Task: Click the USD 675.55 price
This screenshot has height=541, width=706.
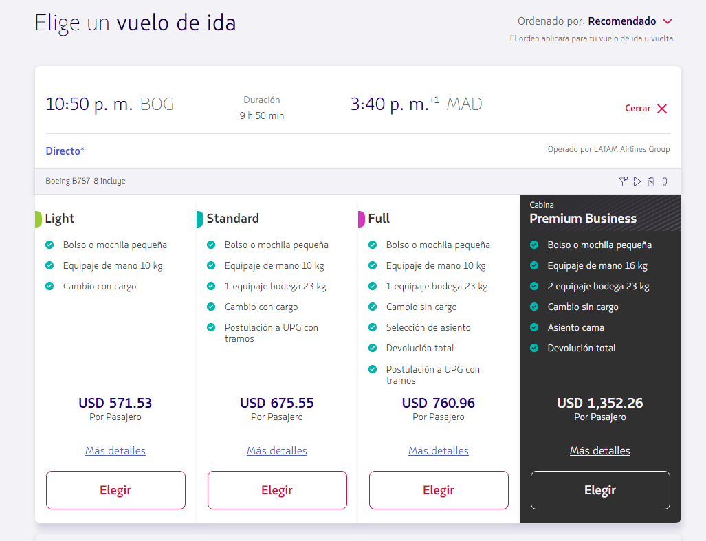Action: click(x=277, y=403)
